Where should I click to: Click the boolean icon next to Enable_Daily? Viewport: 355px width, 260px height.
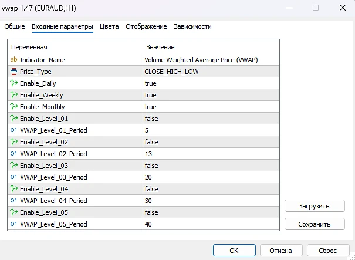click(x=14, y=83)
